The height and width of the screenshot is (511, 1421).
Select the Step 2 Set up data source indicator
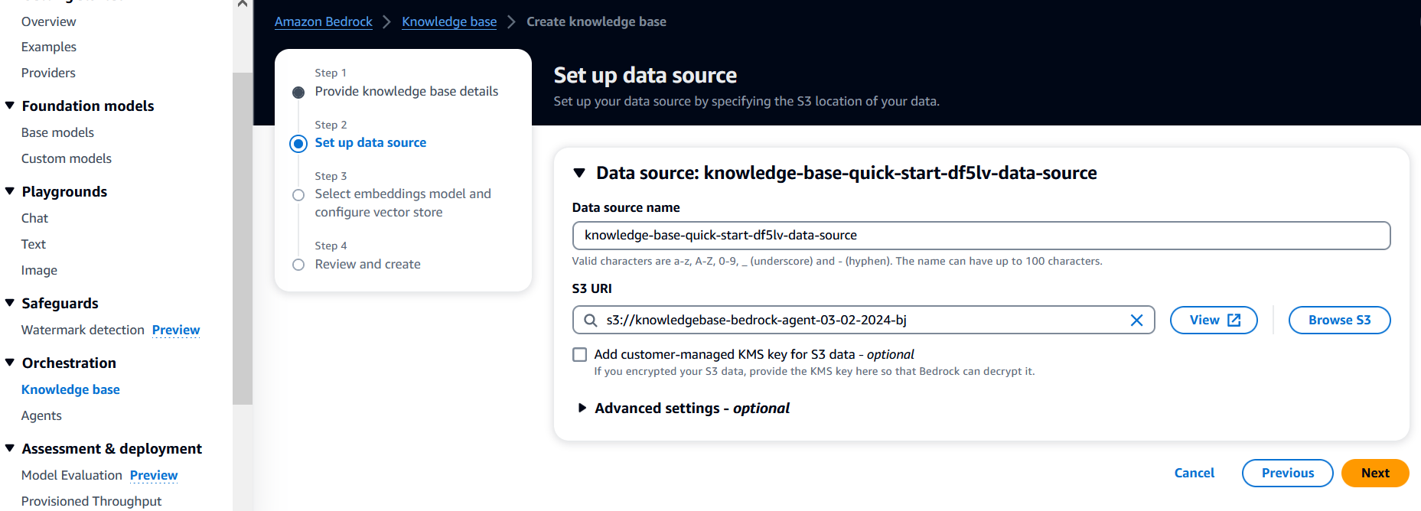[x=298, y=144]
